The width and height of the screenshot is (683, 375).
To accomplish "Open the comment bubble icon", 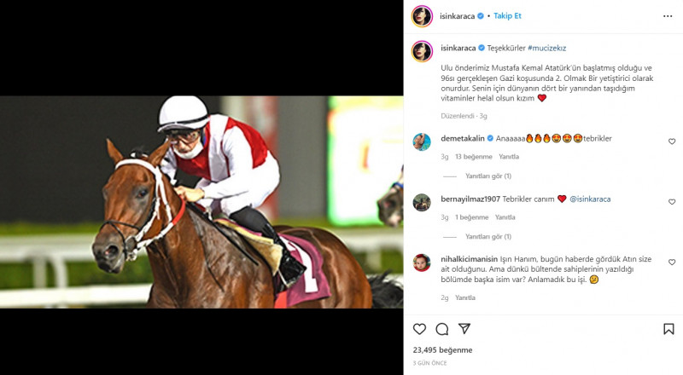I will pos(442,329).
